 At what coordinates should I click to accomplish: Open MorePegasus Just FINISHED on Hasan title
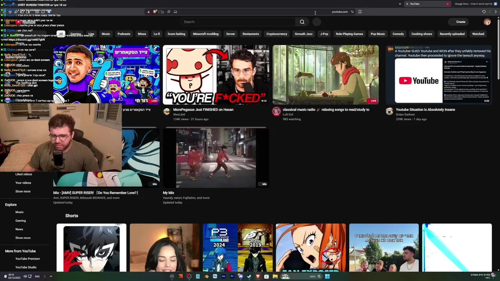[x=203, y=110]
